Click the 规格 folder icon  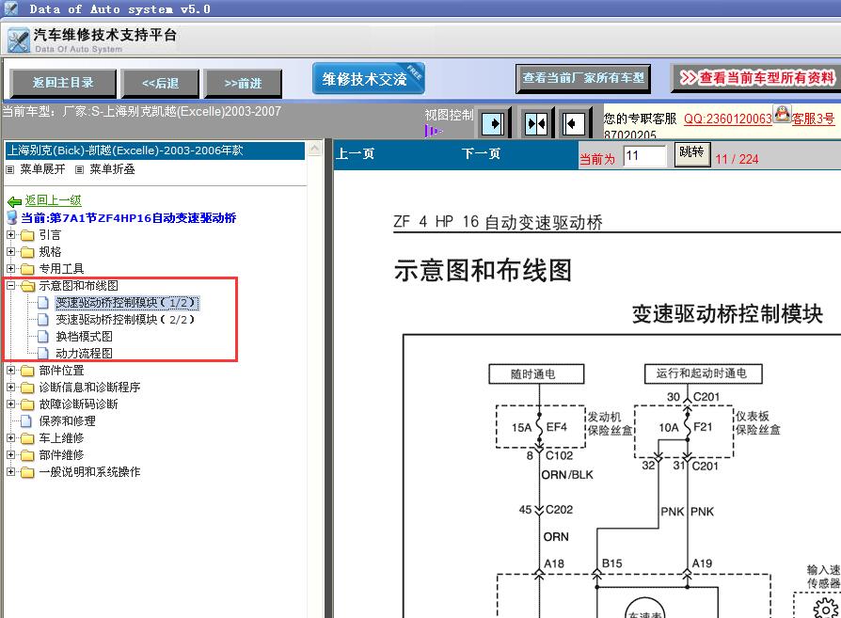tap(27, 252)
